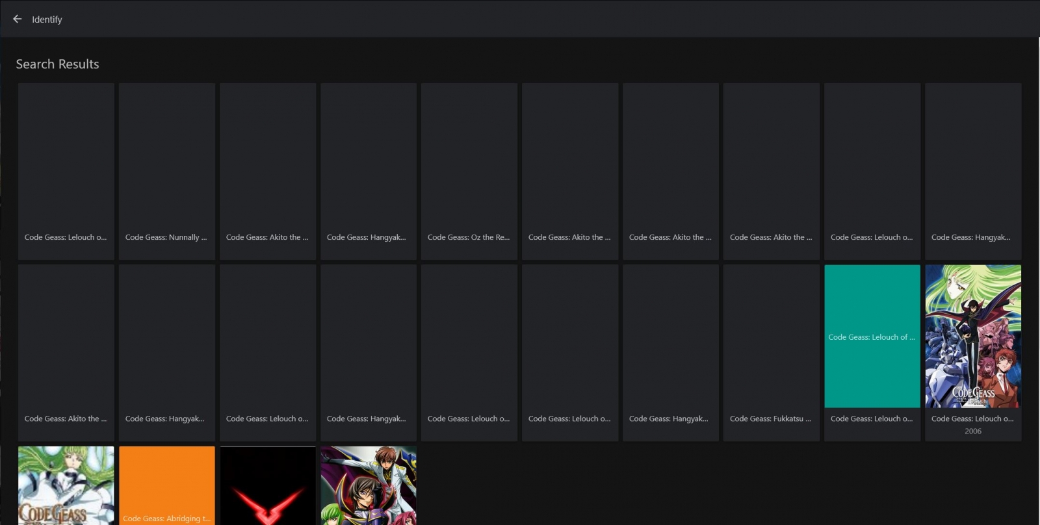
Task: Pick the Hangyak... card left of Fukkatsu card
Action: point(671,353)
